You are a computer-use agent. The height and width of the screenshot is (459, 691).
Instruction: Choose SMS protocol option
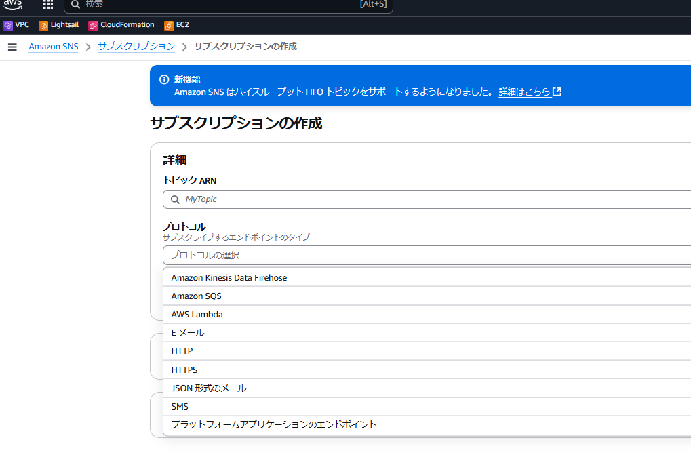click(427, 406)
